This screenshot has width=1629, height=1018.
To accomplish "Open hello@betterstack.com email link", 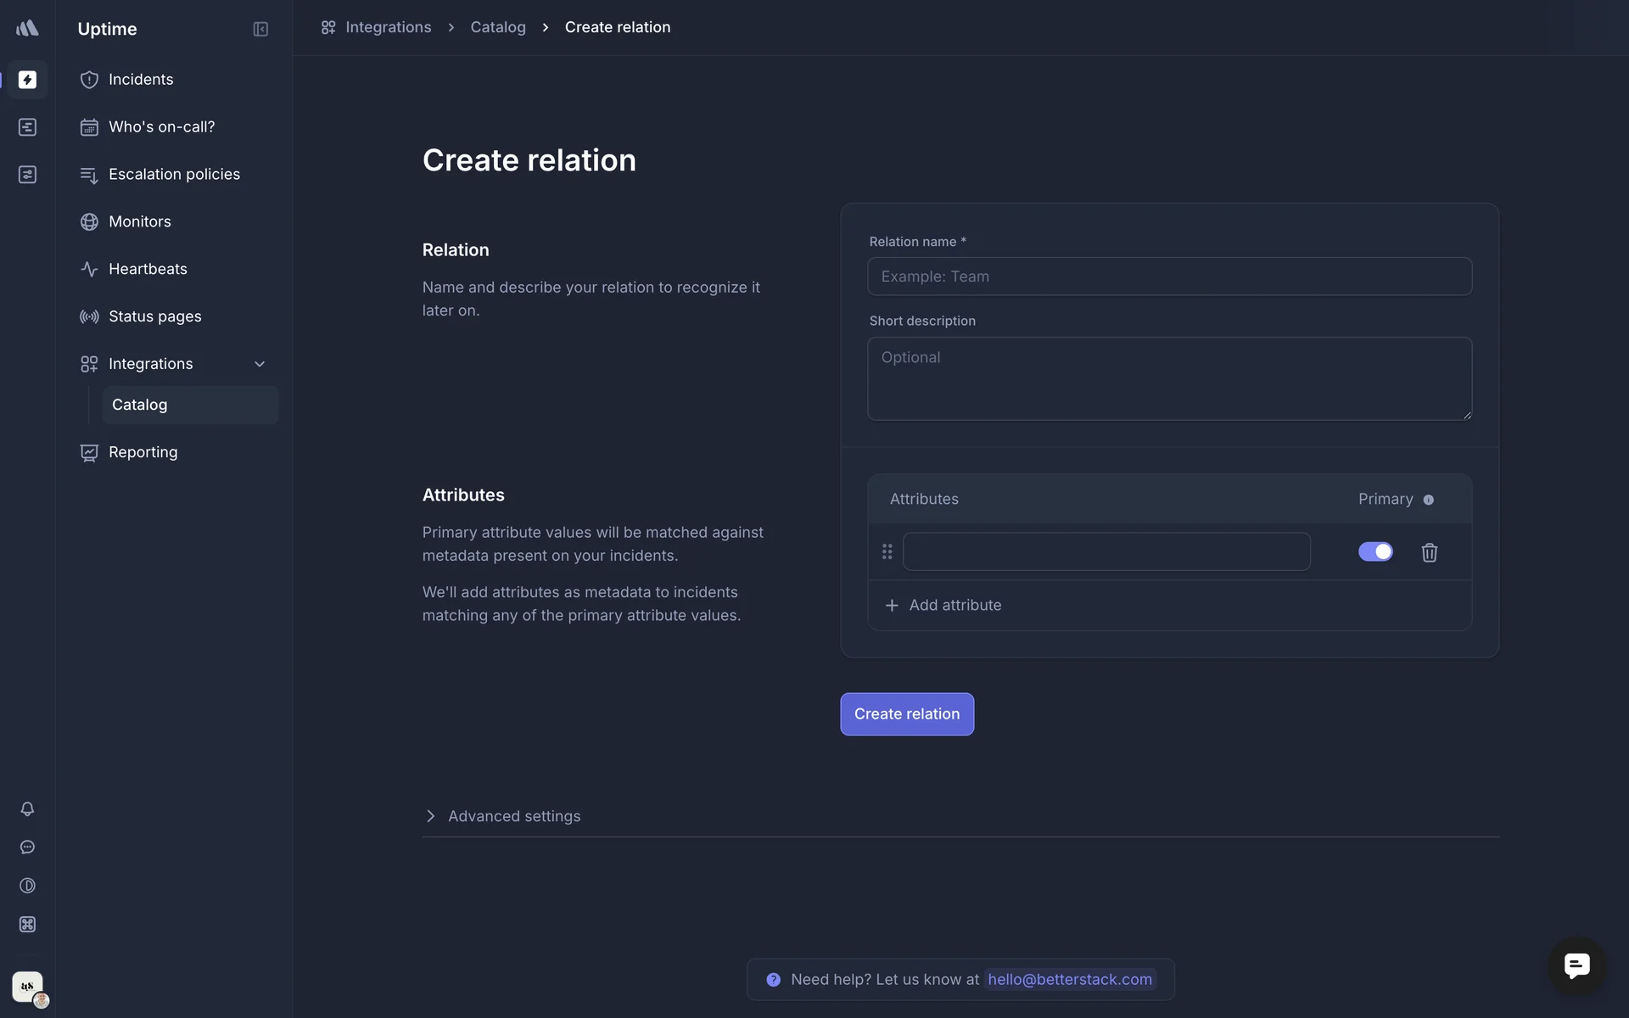I will click(x=1069, y=980).
